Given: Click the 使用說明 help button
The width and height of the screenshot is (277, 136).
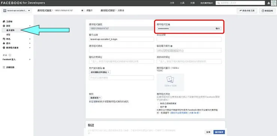Looking at the screenshot, I should coord(267,10).
